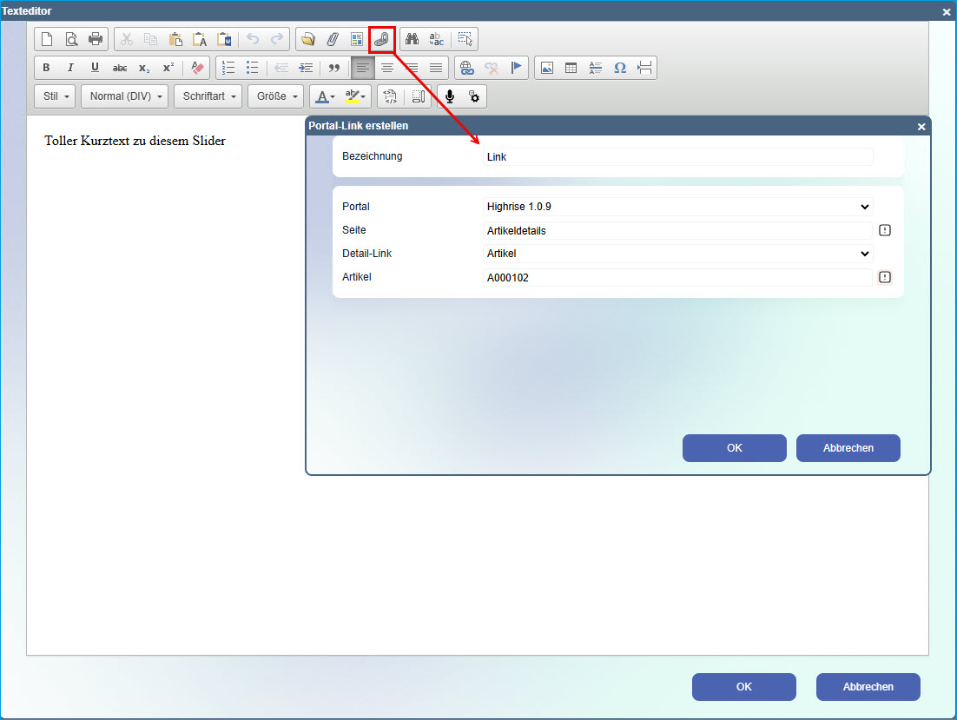Close the Portal-Link erstellen dialog

point(921,126)
